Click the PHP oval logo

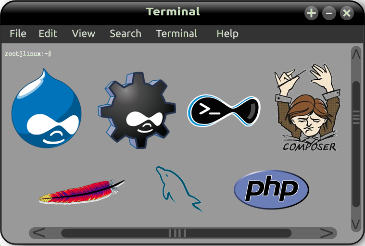(271, 189)
